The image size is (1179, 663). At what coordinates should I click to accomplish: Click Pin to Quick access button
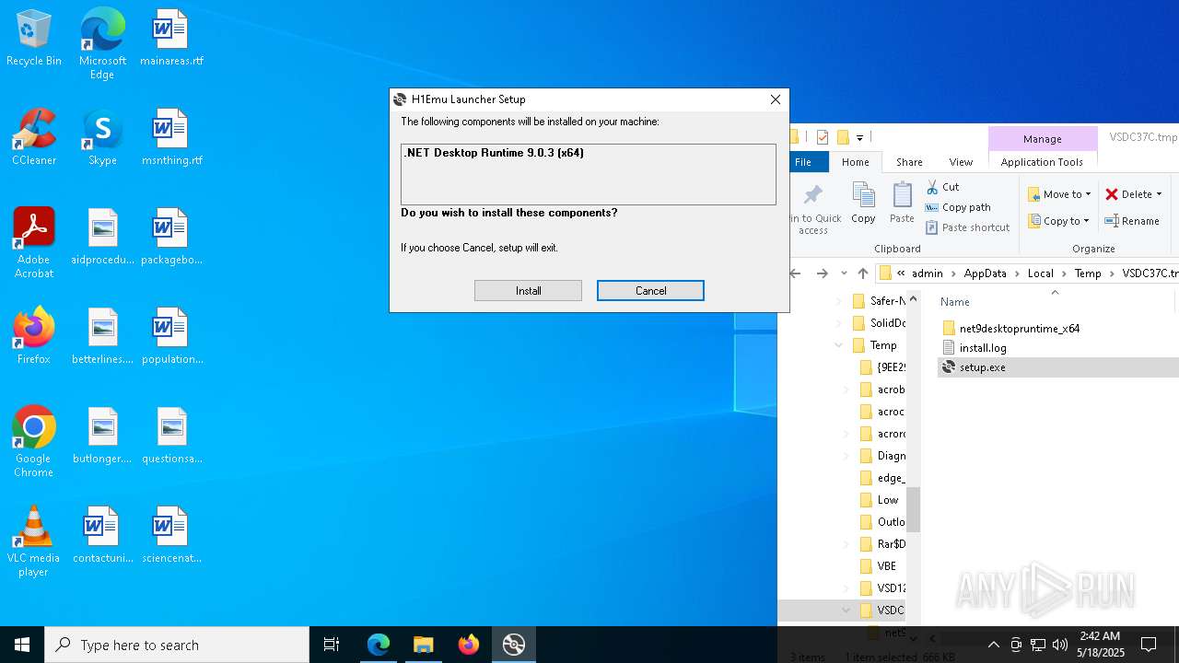coord(814,208)
